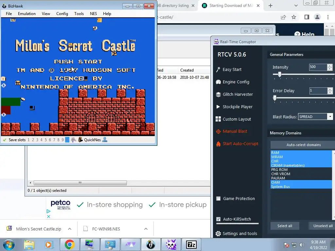Open Chrome three-dot menu
The width and height of the screenshot is (335, 251).
coord(328,17)
